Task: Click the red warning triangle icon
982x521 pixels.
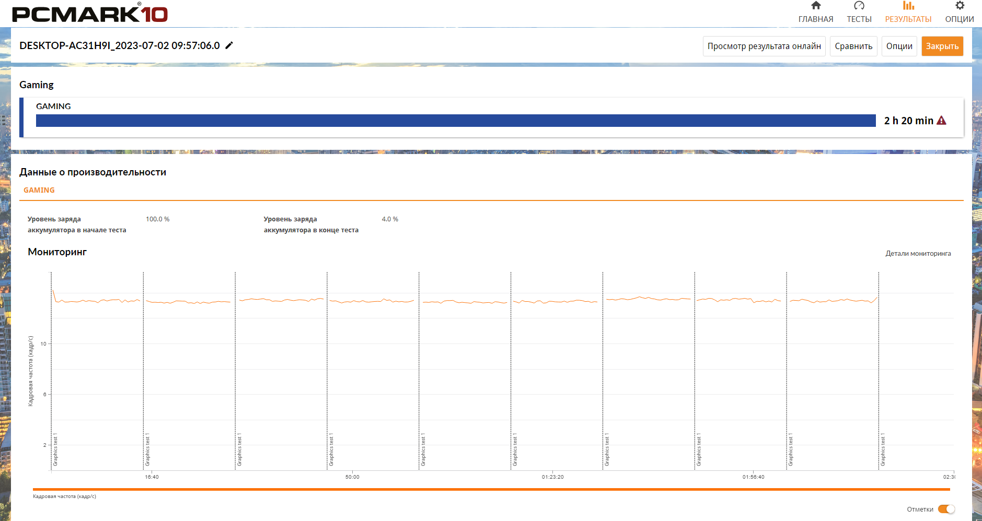Action: pos(941,121)
